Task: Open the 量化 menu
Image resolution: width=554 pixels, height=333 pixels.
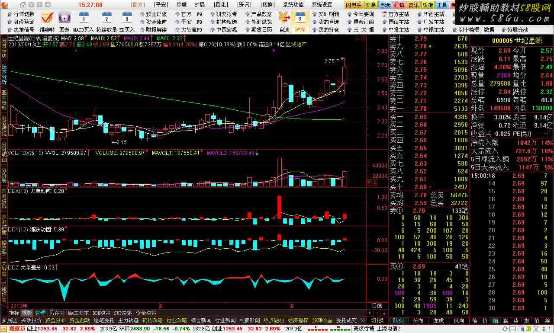Action: 220,5
